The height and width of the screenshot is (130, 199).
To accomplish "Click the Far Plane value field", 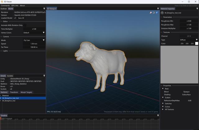I will pyautogui.click(x=34, y=47).
